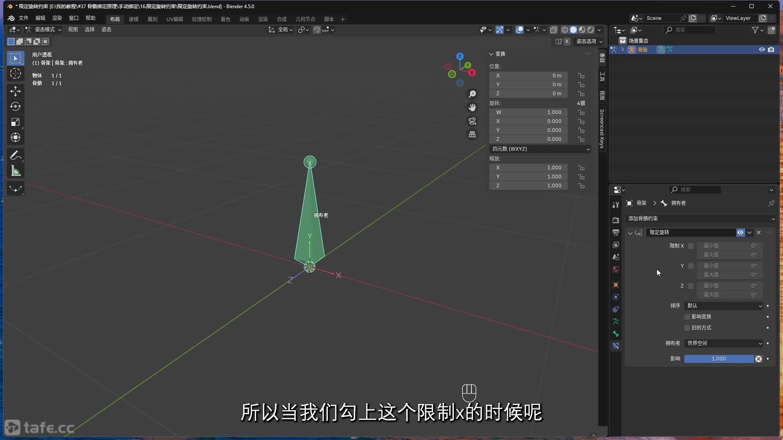This screenshot has height=440, width=783.
Task: Open the 文件 menu
Action: 24,18
